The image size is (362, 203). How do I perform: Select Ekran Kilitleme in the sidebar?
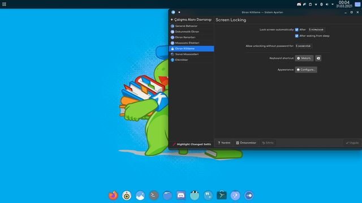[191, 48]
